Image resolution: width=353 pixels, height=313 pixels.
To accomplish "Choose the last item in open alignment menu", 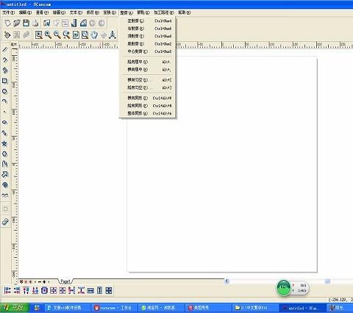I will coord(147,113).
